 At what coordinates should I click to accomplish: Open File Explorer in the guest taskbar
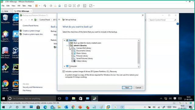pyautogui.click(x=74, y=98)
